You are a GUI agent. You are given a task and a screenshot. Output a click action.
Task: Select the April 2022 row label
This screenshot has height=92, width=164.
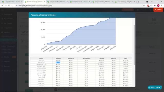[x=41, y=79]
